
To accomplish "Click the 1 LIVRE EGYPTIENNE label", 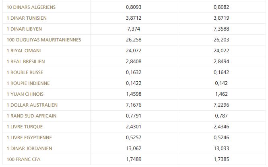I will click(x=29, y=138).
